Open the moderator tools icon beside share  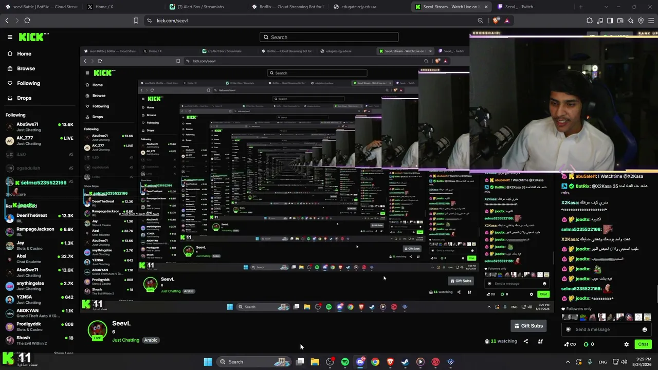point(540,341)
